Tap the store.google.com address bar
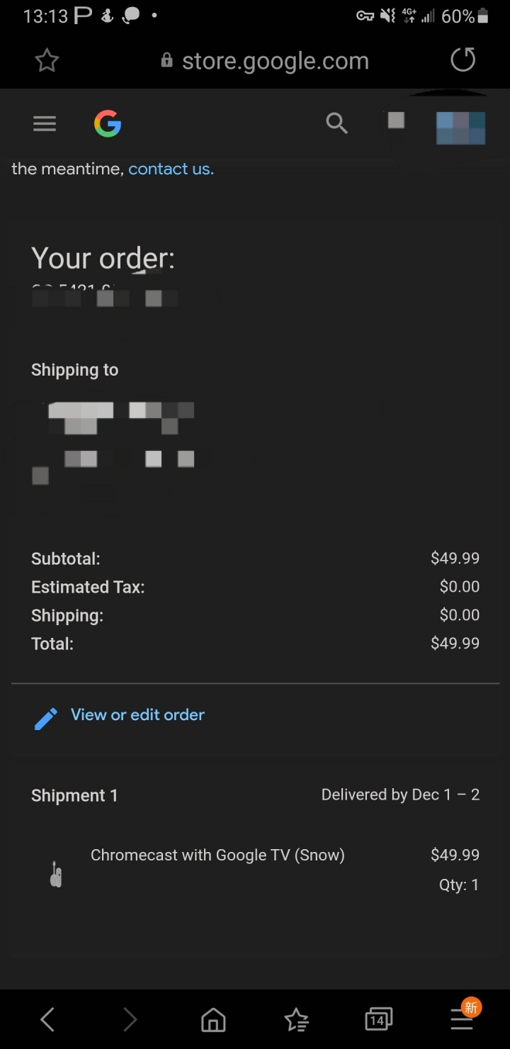 click(265, 61)
